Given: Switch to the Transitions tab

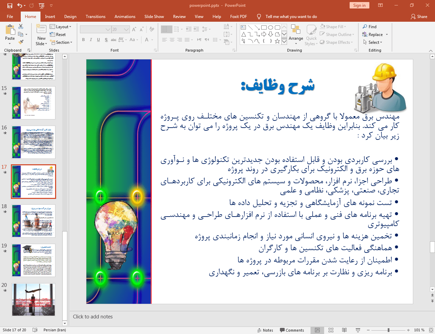Looking at the screenshot, I should tap(96, 17).
